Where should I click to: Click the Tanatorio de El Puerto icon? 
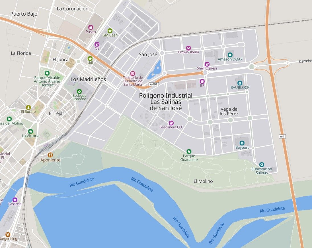(x=133, y=73)
